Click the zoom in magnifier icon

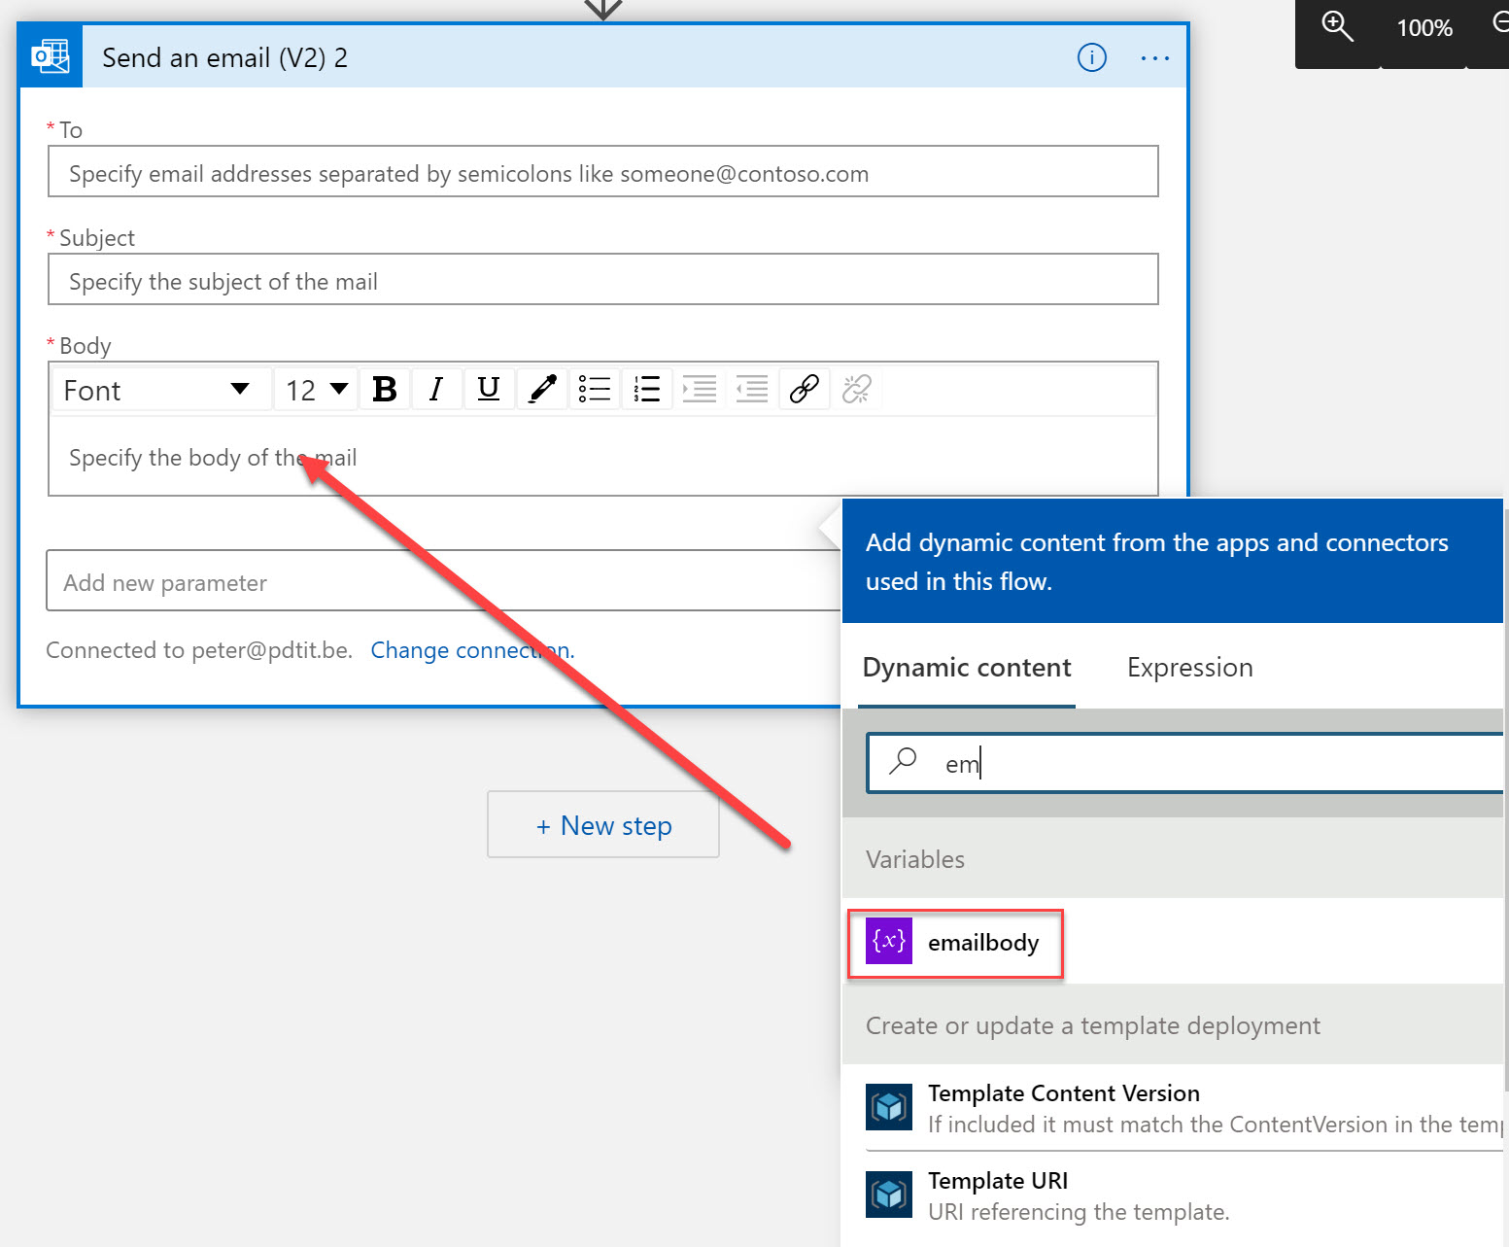pos(1337,27)
